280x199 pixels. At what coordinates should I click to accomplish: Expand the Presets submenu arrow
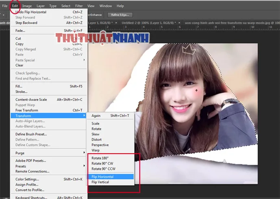pos(84,166)
